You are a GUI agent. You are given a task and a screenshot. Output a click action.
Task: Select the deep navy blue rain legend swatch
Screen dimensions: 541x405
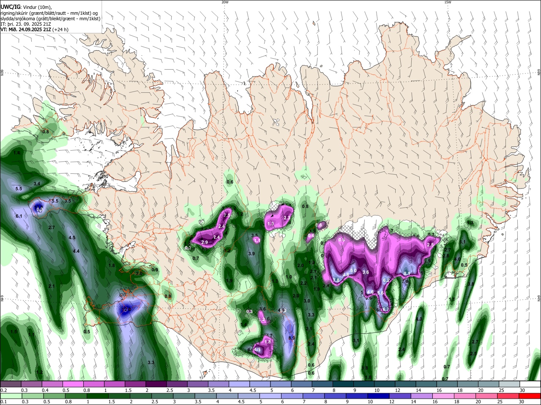378,396
